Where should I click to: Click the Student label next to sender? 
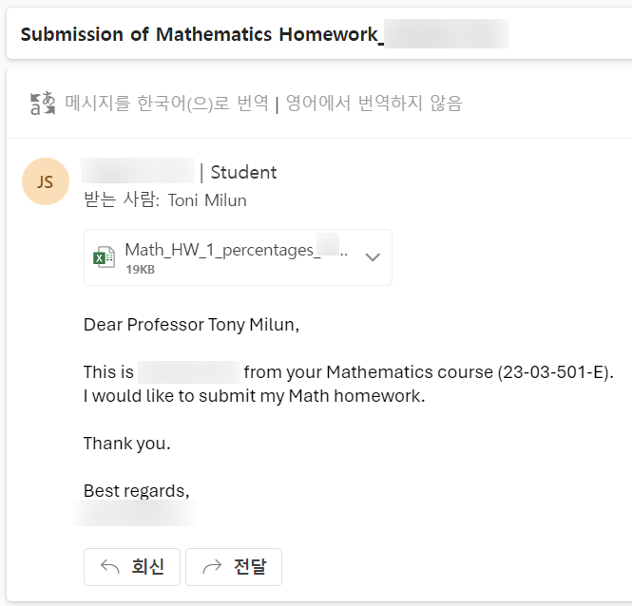coord(243,172)
